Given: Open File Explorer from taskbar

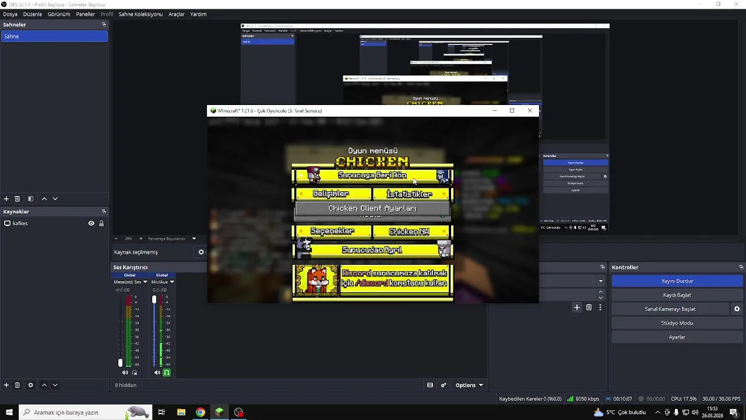Looking at the screenshot, I should (181, 412).
